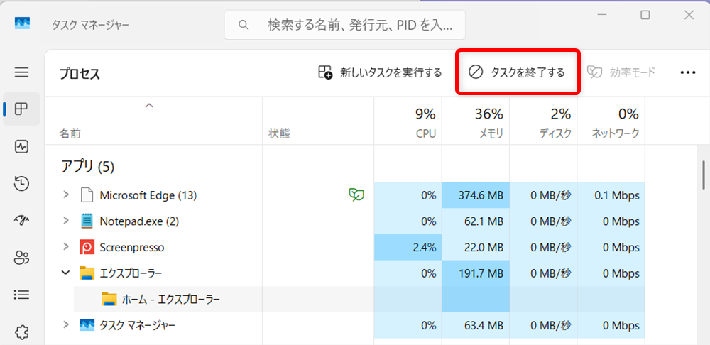710x345 pixels.
Task: Click the ホーム - エクスプローラー folder icon
Action: tap(109, 300)
